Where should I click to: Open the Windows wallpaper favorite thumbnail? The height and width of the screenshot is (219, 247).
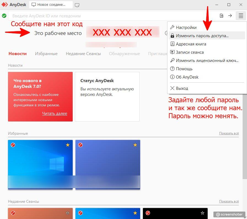pos(40,164)
